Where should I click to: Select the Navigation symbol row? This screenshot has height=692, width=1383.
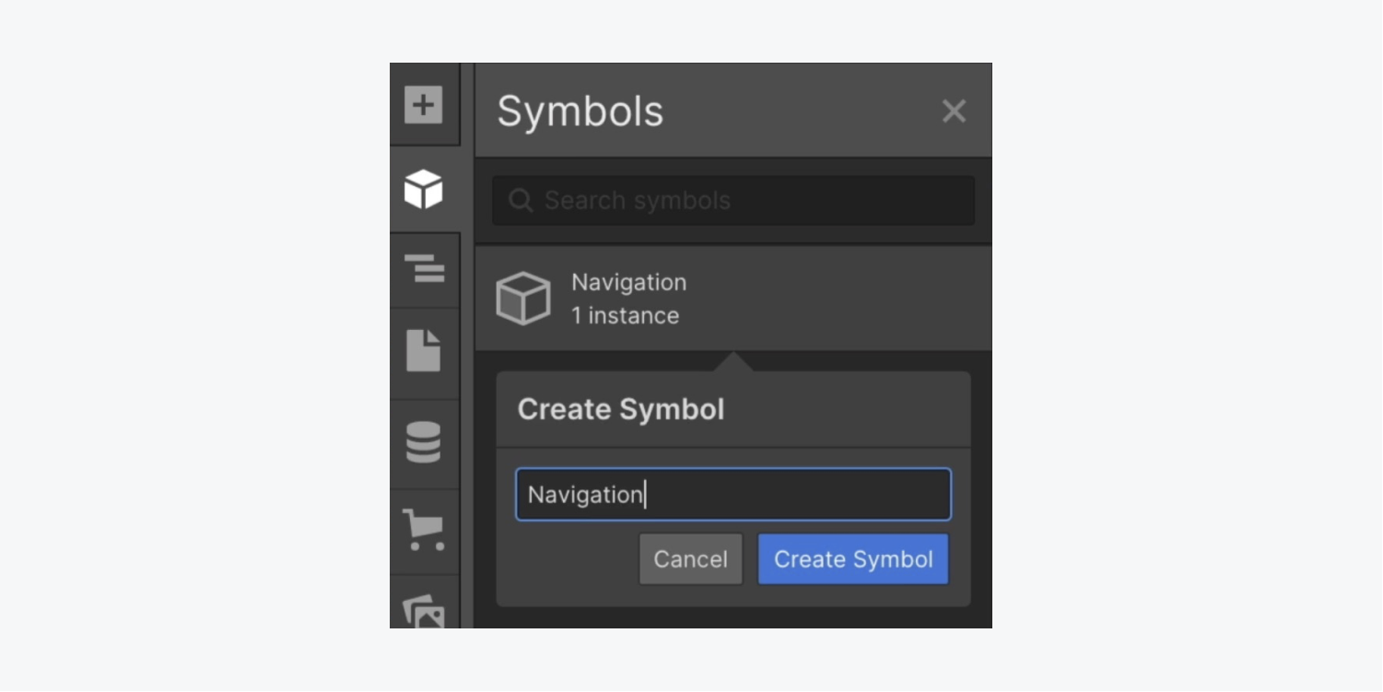(733, 299)
